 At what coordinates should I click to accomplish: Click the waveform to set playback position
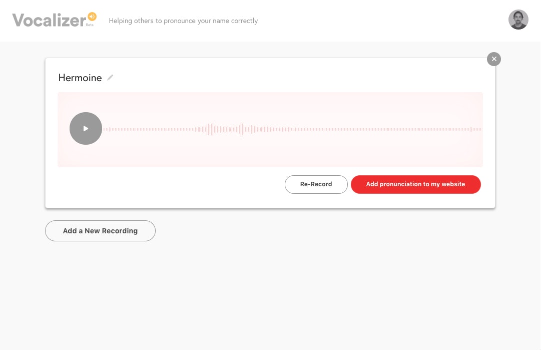click(290, 129)
